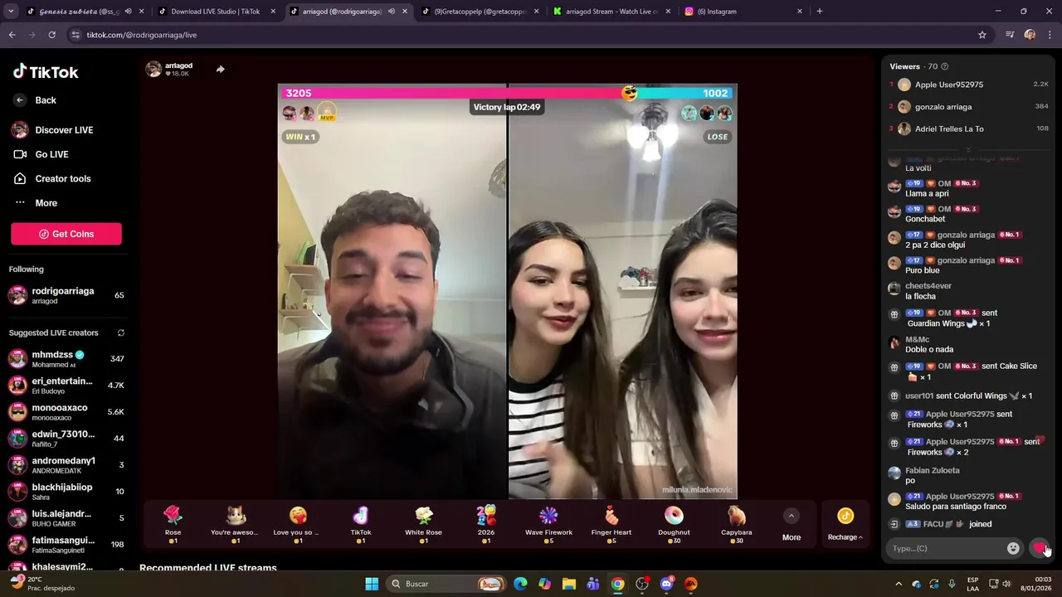Click cheets4ever username in chat
Image resolution: width=1062 pixels, height=597 pixels.
(x=928, y=286)
